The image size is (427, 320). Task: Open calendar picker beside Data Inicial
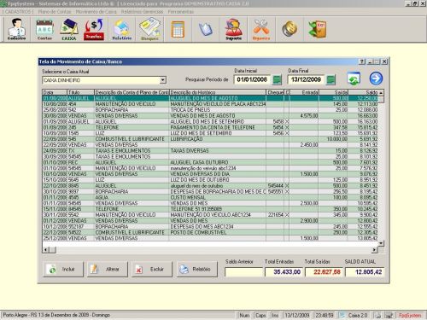click(x=277, y=80)
